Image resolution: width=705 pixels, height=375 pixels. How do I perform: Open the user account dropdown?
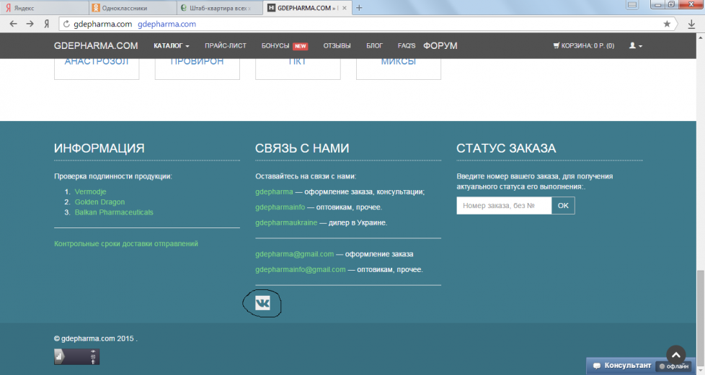pyautogui.click(x=635, y=46)
